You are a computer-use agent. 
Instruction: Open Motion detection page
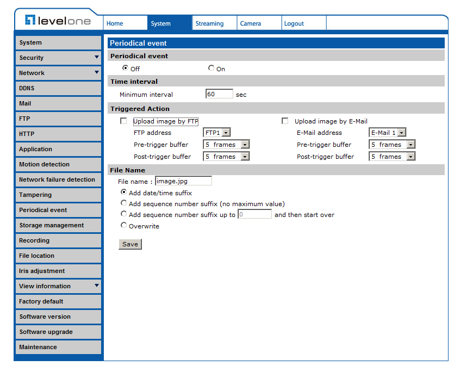click(58, 164)
